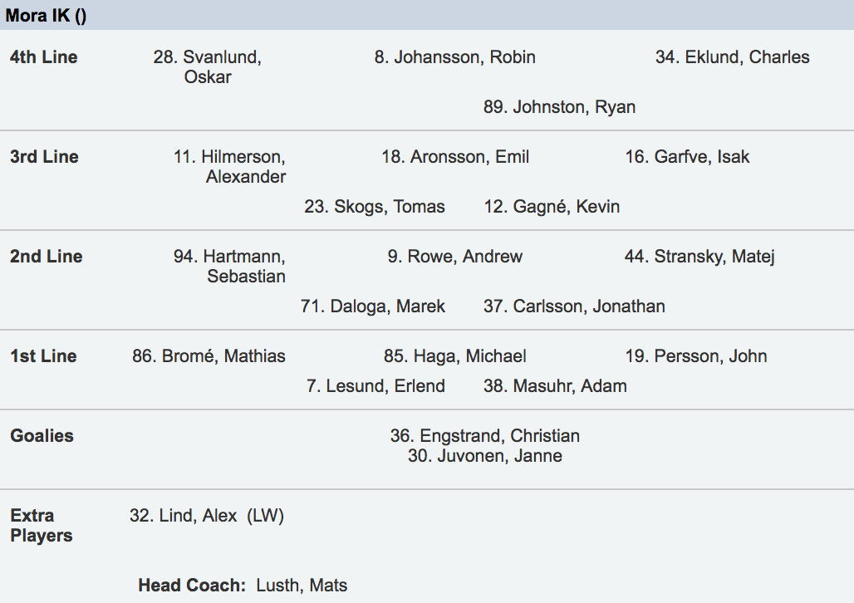This screenshot has height=603, width=854.
Task: Open 86. Bromé, Mathias
Action: pos(209,356)
